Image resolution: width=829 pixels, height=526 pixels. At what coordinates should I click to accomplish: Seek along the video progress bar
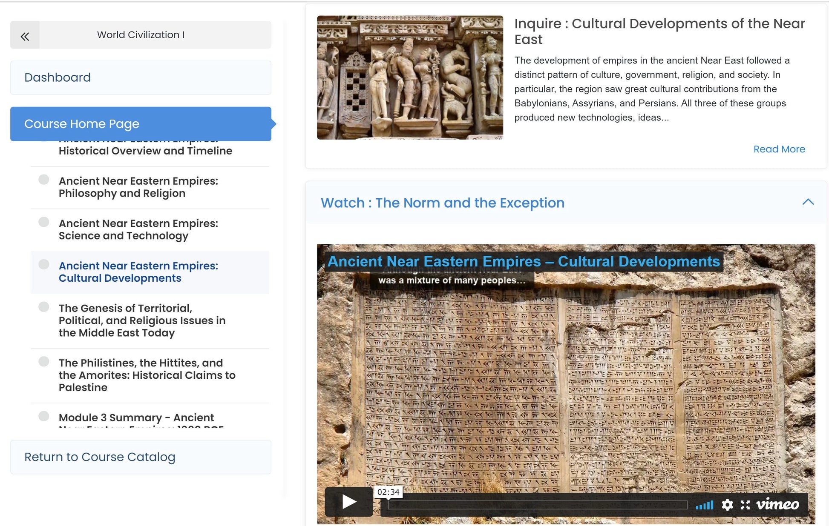tap(537, 505)
